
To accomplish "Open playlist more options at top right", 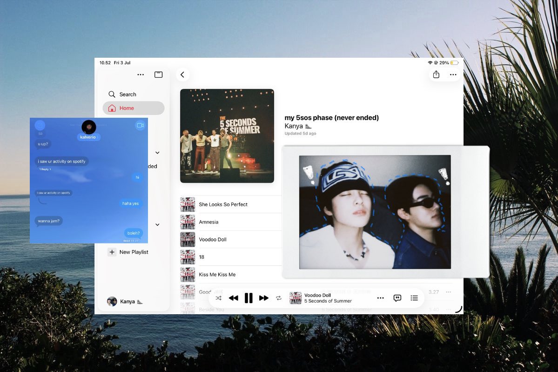I will 453,75.
